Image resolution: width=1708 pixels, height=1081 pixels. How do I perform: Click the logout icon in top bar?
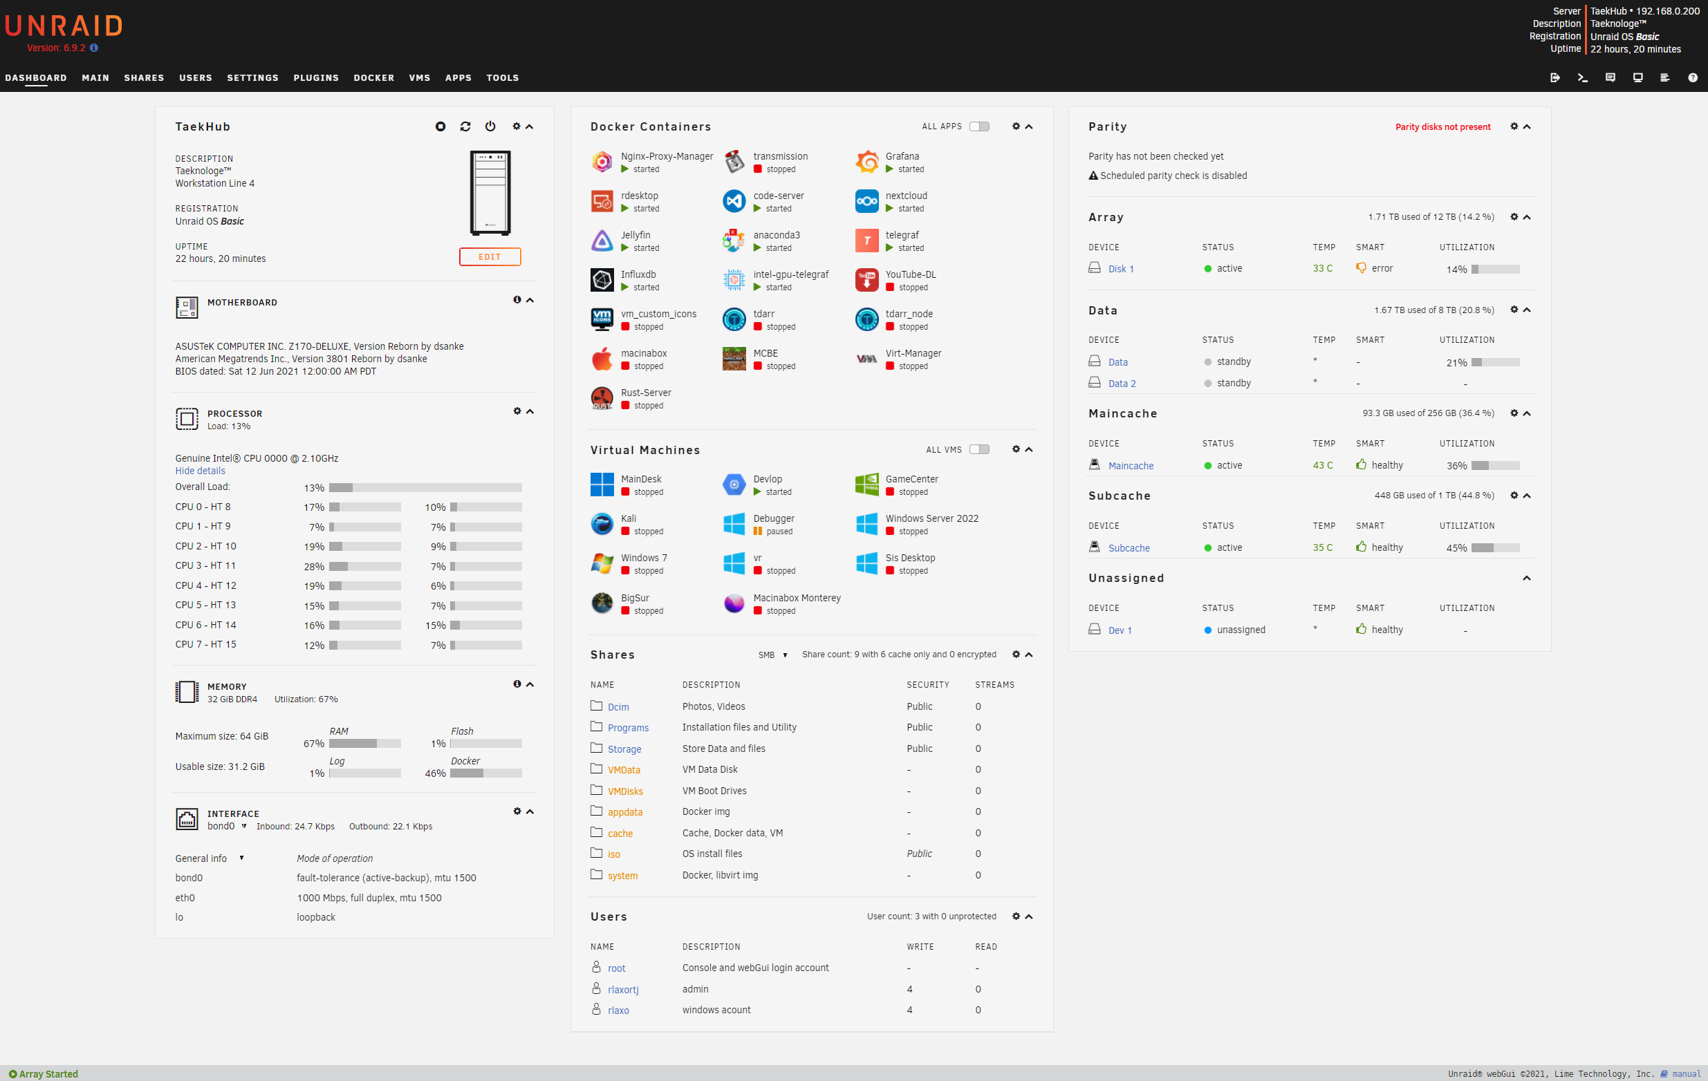click(x=1554, y=78)
